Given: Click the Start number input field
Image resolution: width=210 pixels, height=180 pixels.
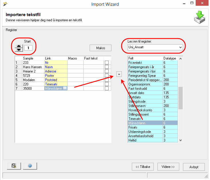Looking at the screenshot, I should pos(28,48).
